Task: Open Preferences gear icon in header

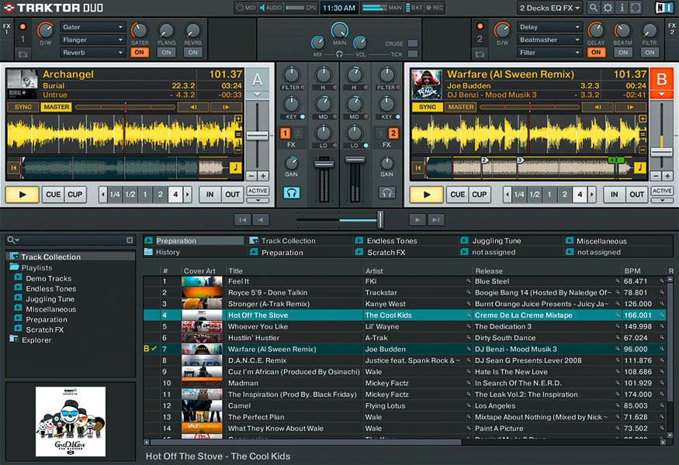Action: click(608, 7)
